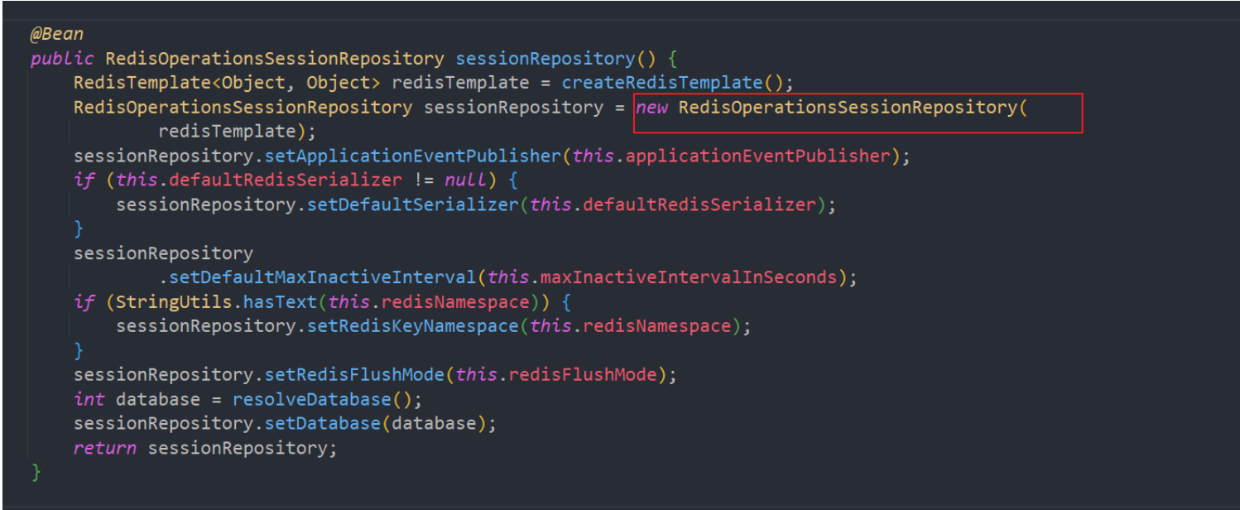The width and height of the screenshot is (1240, 510).
Task: Click the setRedisKeyNamespace method call
Action: [412, 326]
